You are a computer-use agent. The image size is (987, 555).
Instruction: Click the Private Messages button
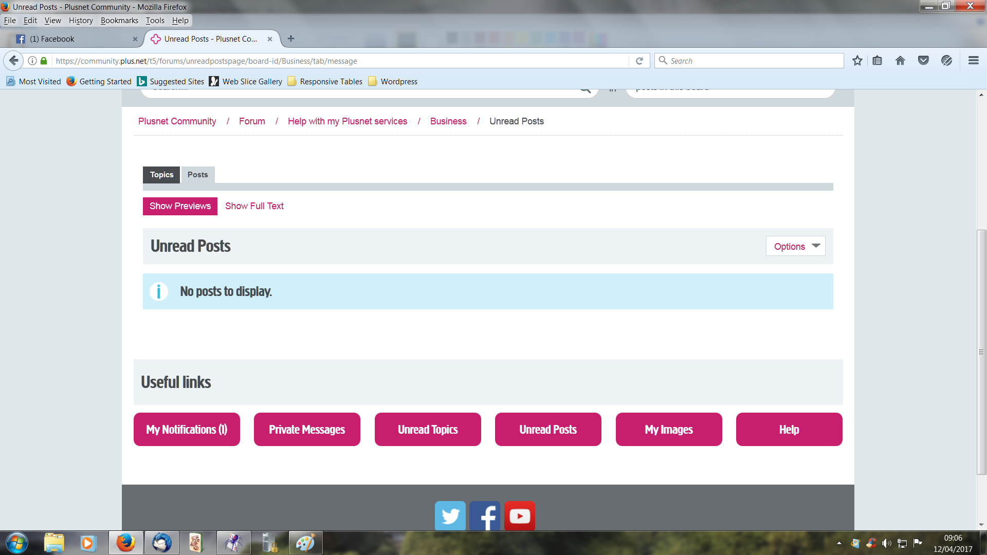[x=307, y=430]
